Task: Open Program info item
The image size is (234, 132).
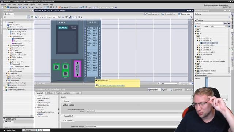Action: click(x=16, y=64)
